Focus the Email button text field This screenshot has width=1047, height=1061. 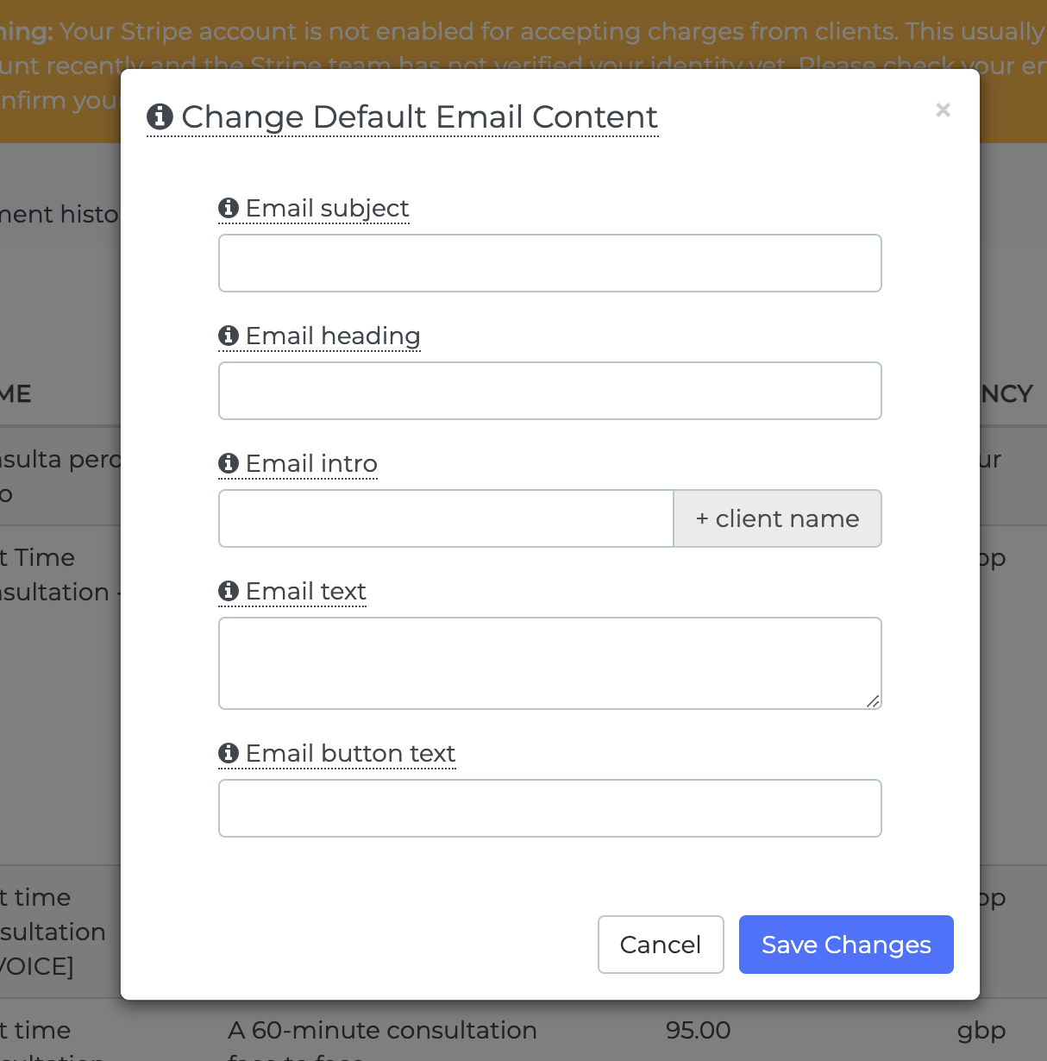pos(549,808)
